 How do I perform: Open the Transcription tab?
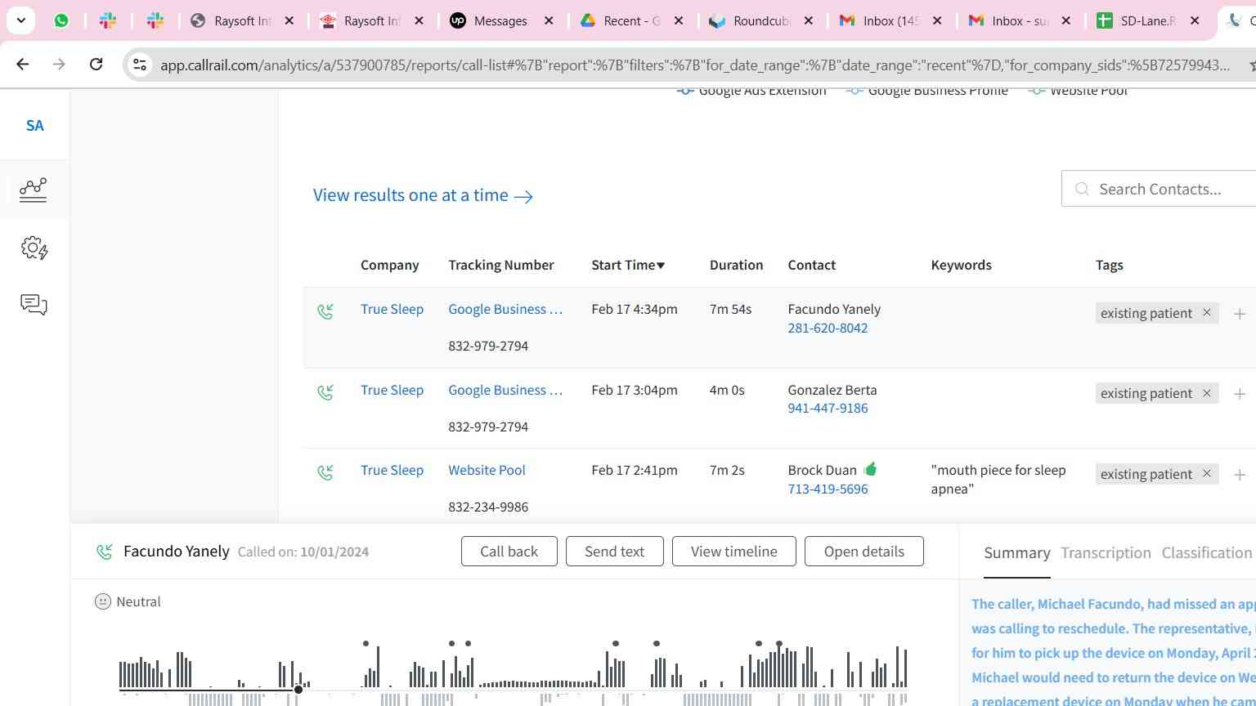pyautogui.click(x=1106, y=553)
